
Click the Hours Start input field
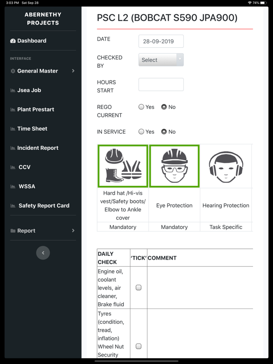161,84
